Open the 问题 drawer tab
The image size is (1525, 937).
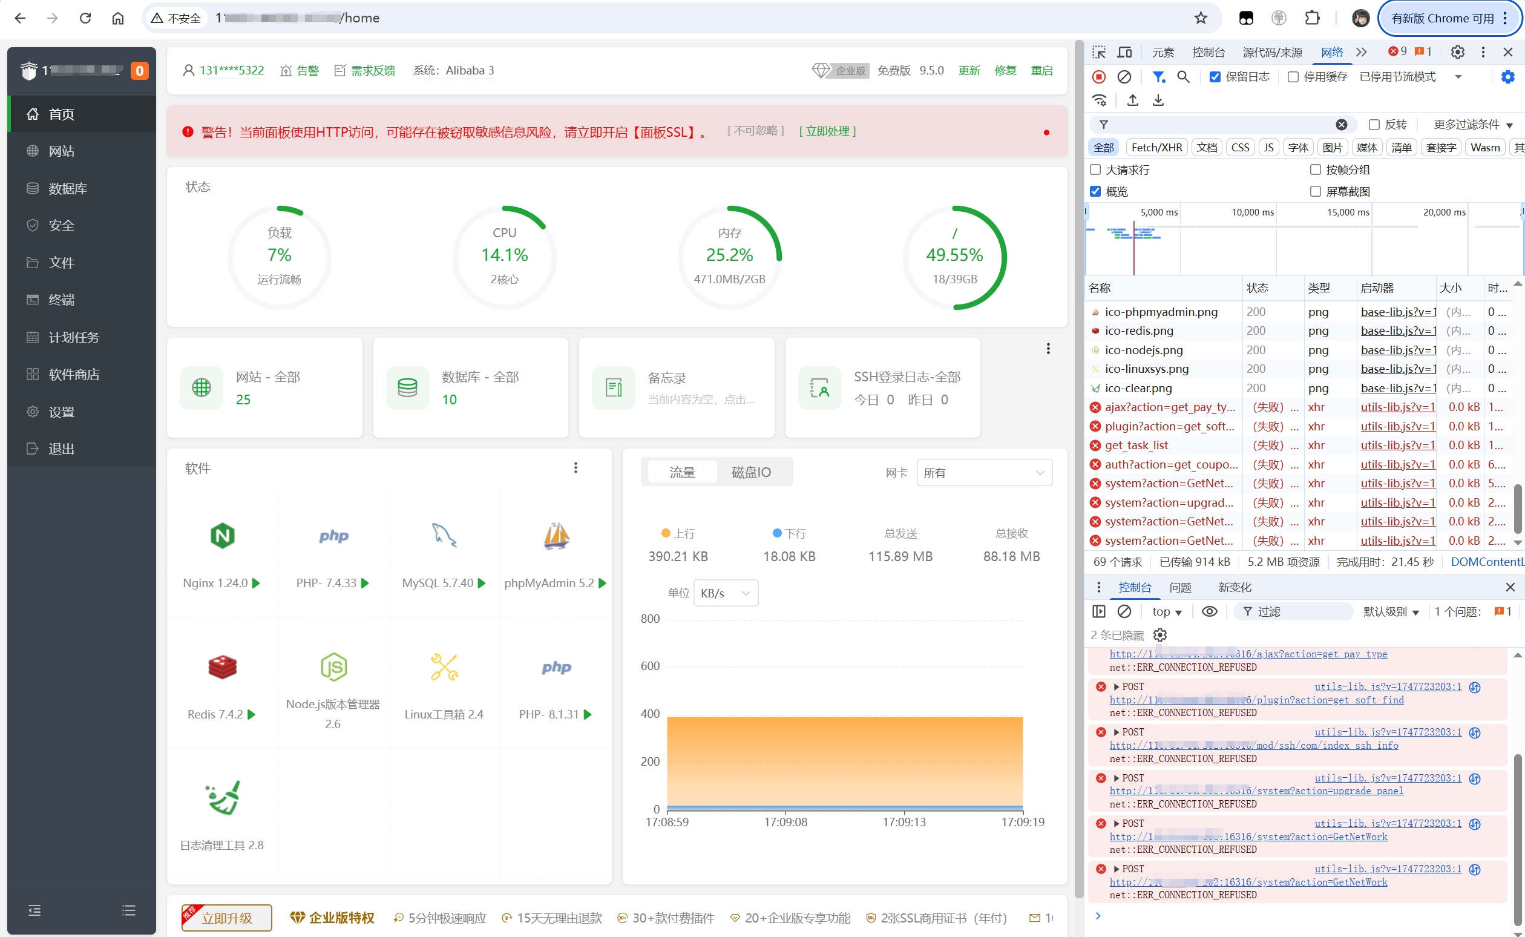(1180, 588)
